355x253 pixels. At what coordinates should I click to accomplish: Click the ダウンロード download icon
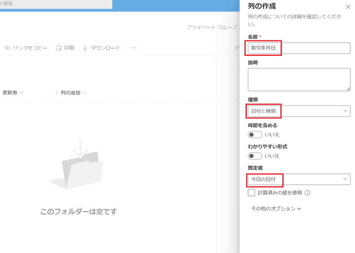(x=85, y=48)
